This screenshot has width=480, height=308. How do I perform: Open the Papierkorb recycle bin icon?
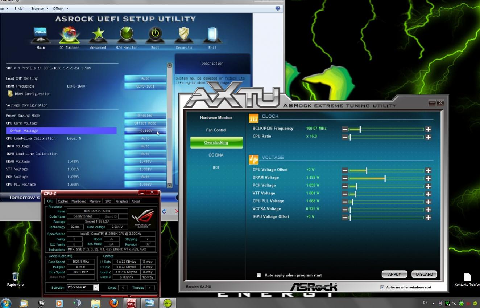click(x=15, y=279)
